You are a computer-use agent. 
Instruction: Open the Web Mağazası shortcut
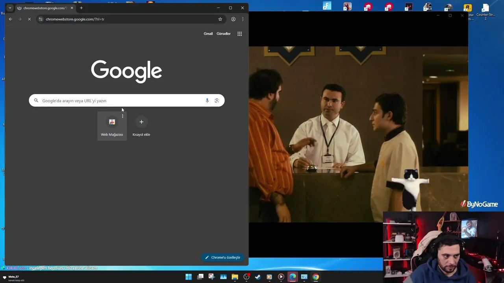click(112, 126)
